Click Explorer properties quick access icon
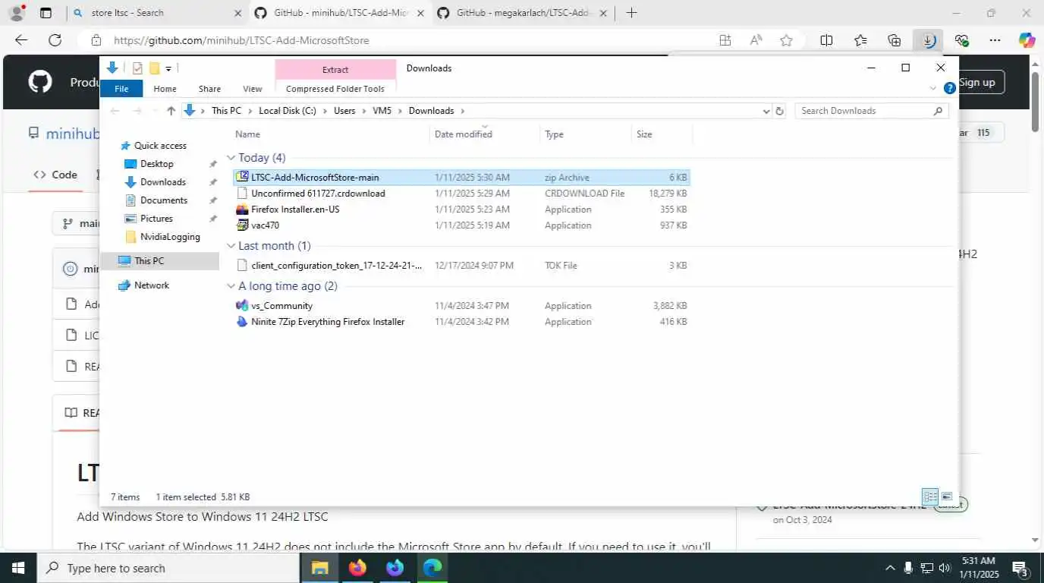 point(137,68)
